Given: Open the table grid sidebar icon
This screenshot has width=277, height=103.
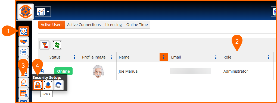Looking at the screenshot, I should 23,93.
